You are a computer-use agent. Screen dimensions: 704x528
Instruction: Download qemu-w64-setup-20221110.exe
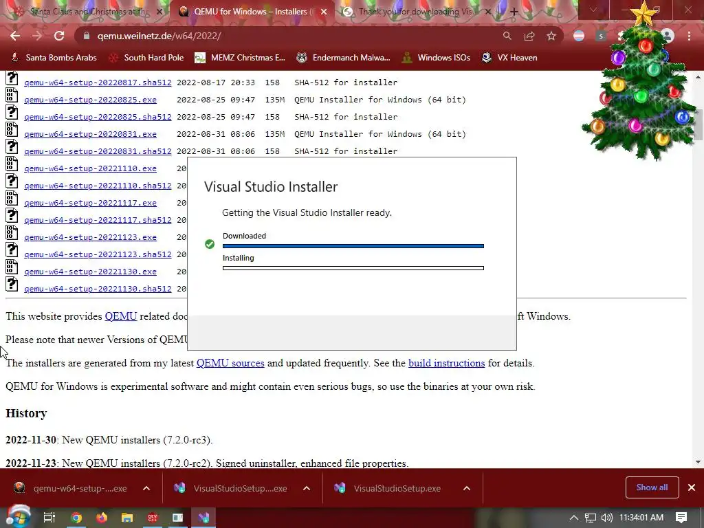click(90, 168)
